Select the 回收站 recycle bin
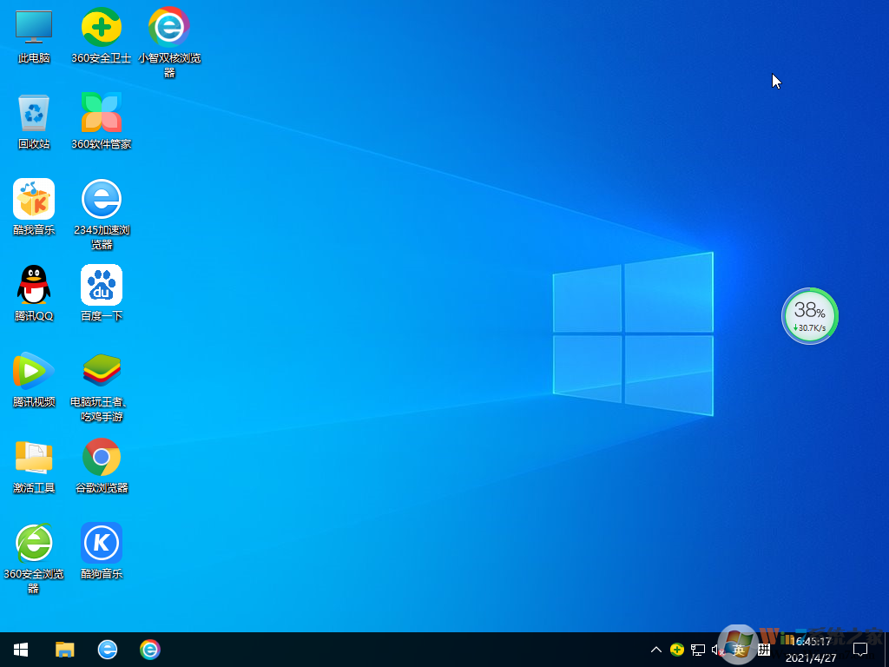The width and height of the screenshot is (889, 667). (x=34, y=113)
